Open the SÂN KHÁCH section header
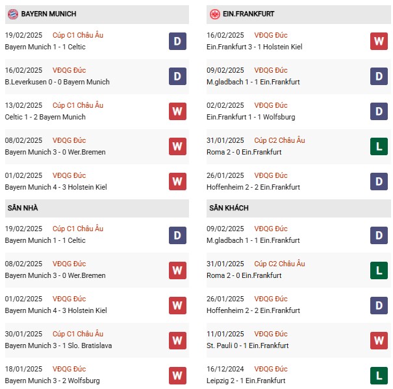 coord(229,208)
